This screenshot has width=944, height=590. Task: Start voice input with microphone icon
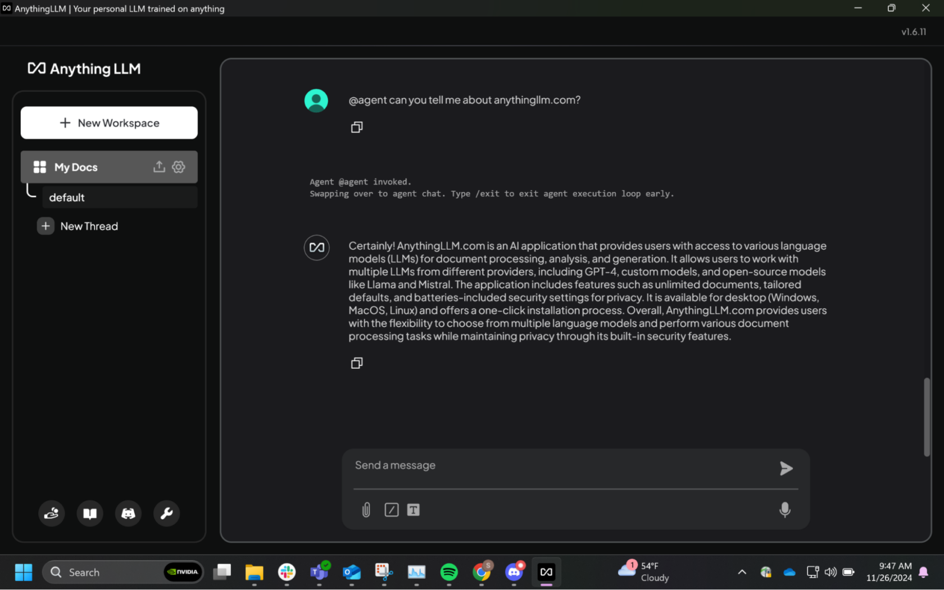tap(785, 509)
